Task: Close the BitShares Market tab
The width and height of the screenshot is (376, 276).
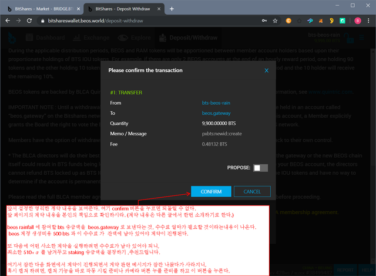Action: coord(78,9)
